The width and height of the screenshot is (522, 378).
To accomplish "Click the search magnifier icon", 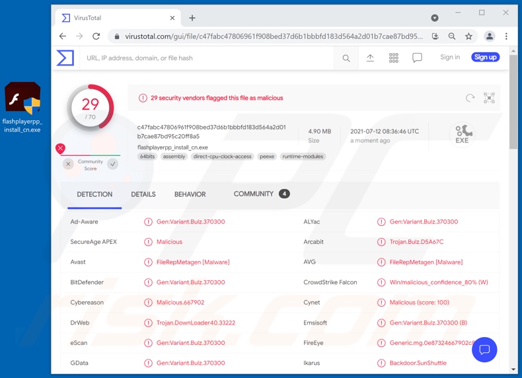I will pyautogui.click(x=346, y=58).
